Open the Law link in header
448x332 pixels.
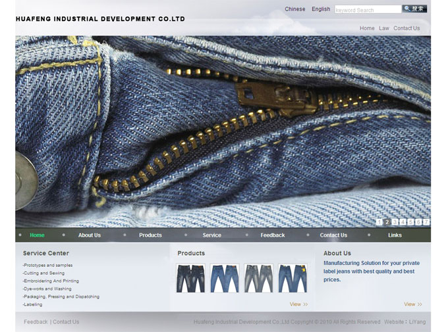tap(384, 28)
